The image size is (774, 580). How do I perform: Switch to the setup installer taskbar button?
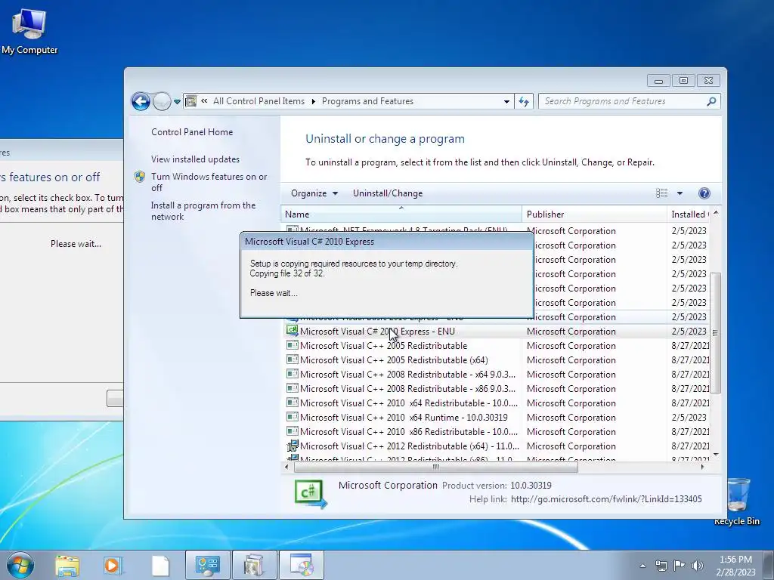tap(302, 565)
